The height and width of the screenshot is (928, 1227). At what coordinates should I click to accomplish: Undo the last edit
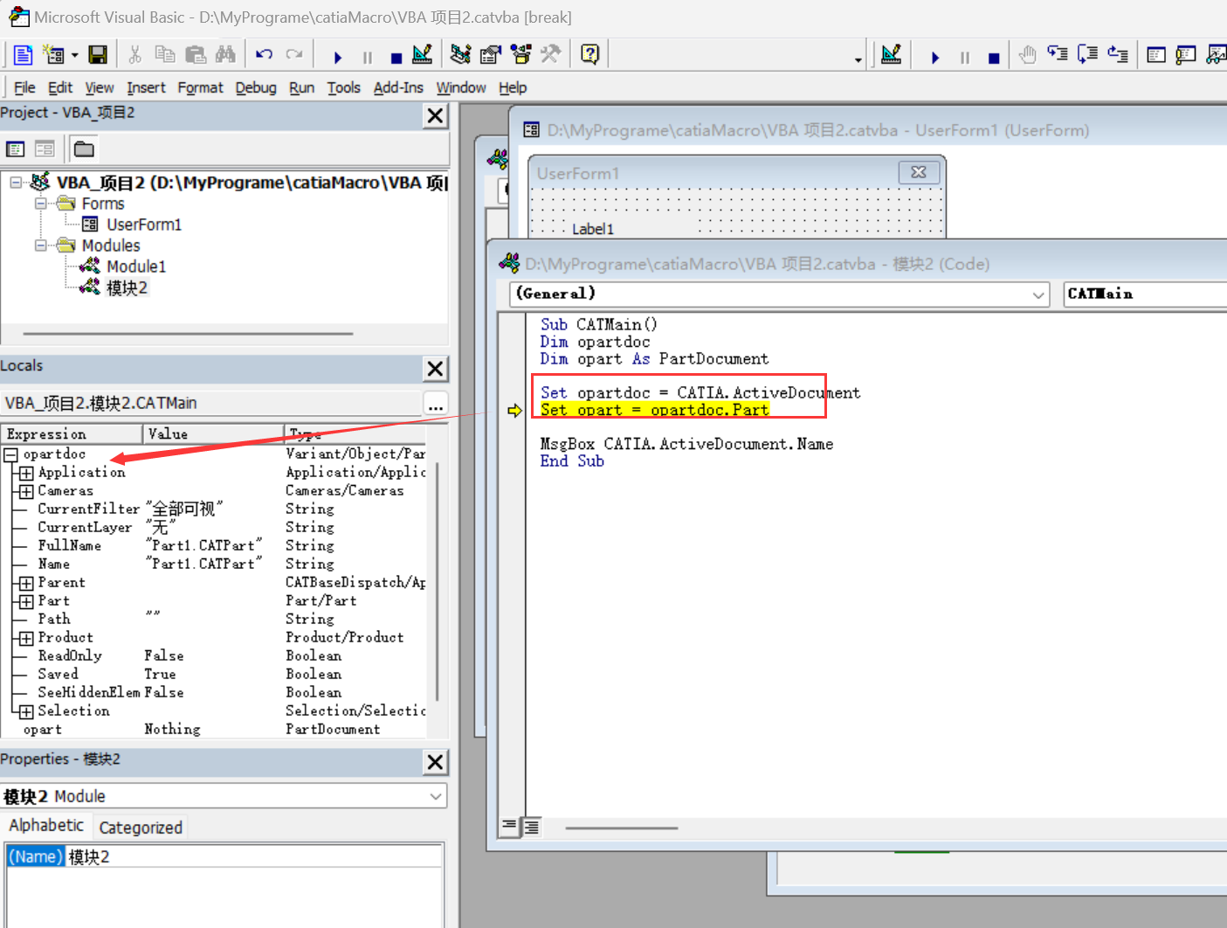pos(264,55)
